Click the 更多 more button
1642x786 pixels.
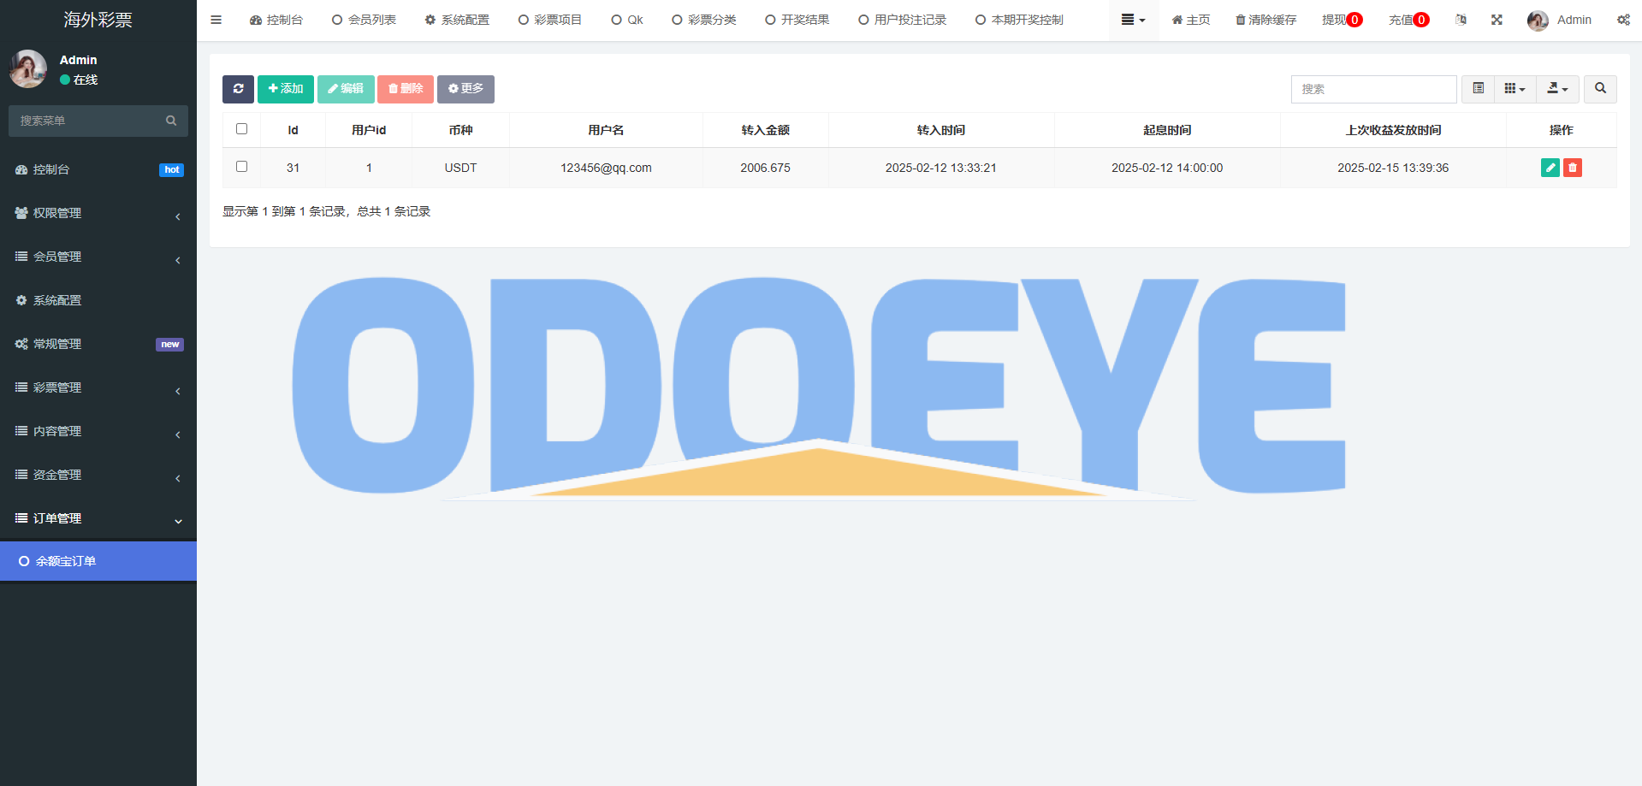pyautogui.click(x=465, y=89)
